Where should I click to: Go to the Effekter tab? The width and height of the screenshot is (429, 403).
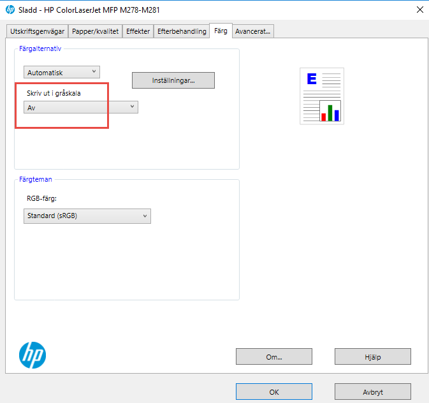[138, 31]
